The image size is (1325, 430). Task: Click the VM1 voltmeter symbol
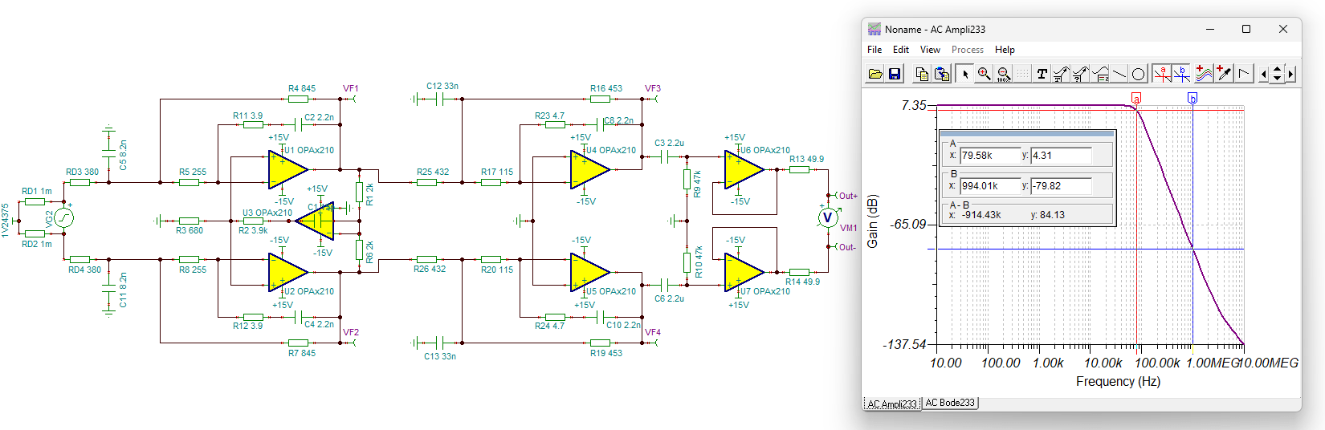[828, 217]
